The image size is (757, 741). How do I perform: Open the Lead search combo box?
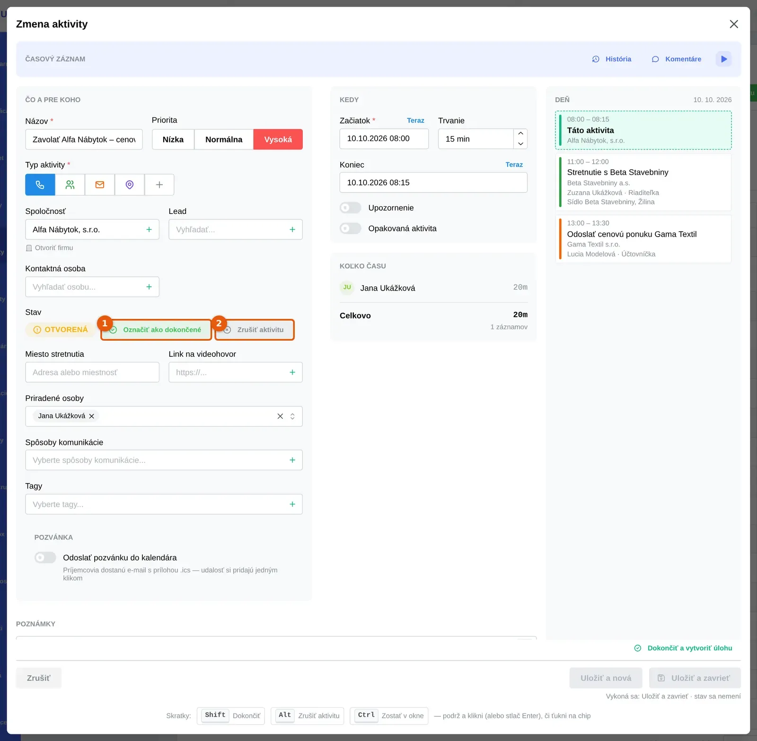click(236, 229)
